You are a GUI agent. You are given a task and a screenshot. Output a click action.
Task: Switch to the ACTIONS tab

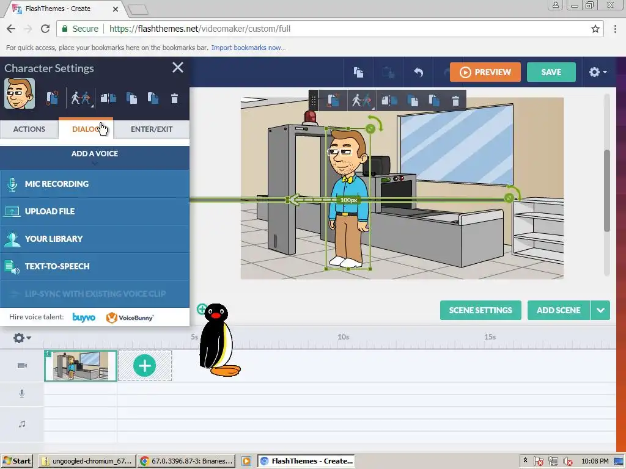(29, 129)
